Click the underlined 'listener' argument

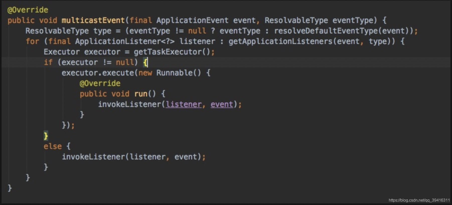pyautogui.click(x=184, y=104)
